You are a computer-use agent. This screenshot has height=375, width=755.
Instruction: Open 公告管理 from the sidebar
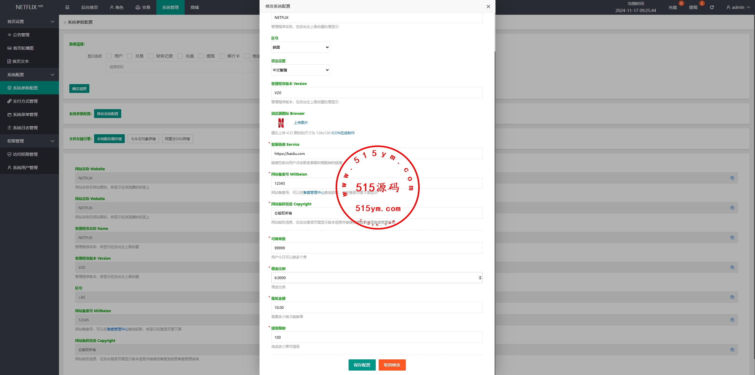coord(21,35)
